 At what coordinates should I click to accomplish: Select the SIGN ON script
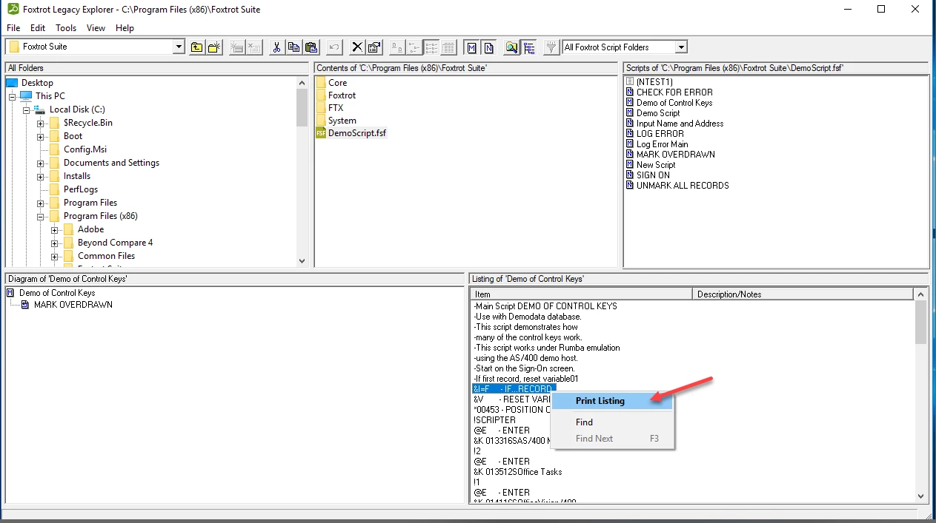click(653, 175)
